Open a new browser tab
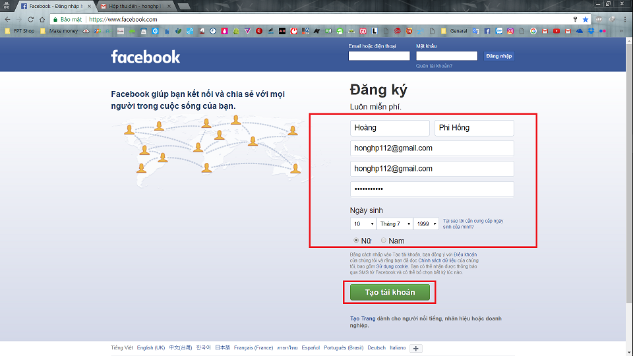This screenshot has width=633, height=356. point(184,6)
